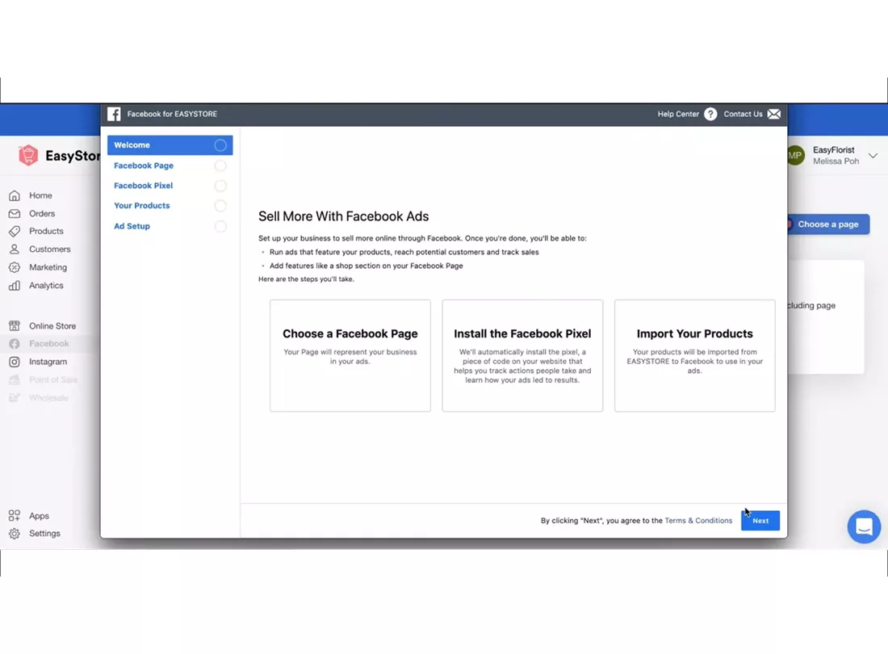Click the Facebook for EASYSTORE title text

pos(172,114)
